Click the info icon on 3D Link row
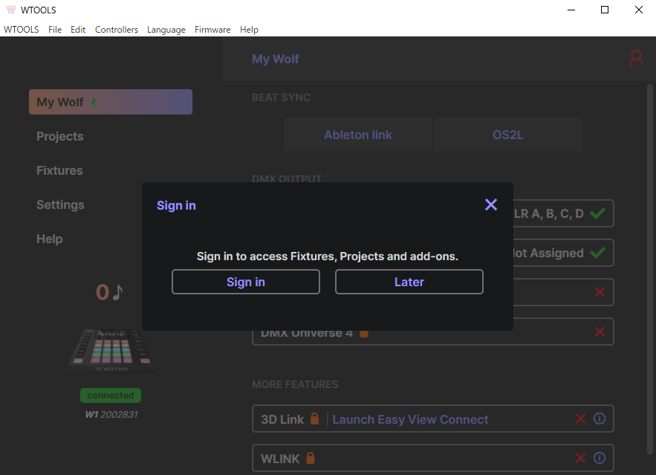This screenshot has width=656, height=475. click(x=600, y=419)
